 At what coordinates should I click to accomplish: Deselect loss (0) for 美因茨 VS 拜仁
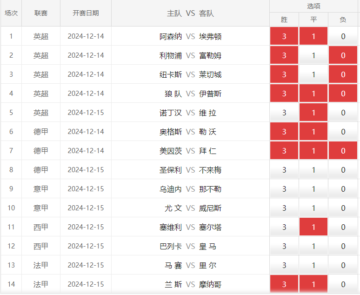(x=343, y=150)
